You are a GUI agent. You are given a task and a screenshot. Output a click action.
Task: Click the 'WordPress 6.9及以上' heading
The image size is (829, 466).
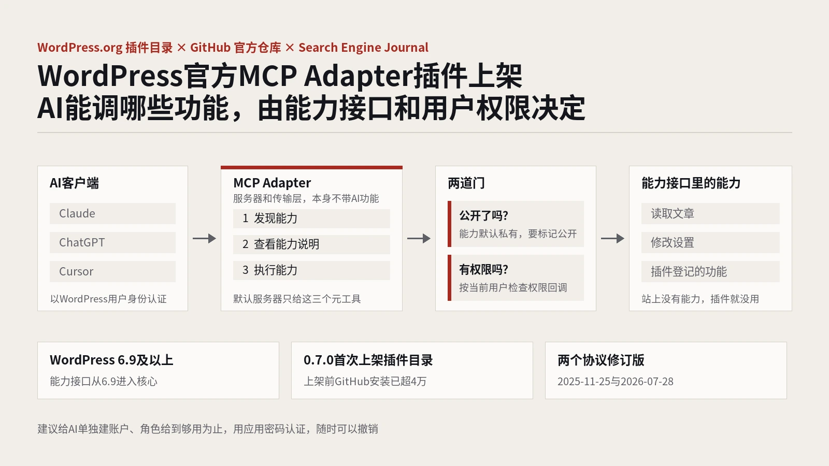pos(111,360)
